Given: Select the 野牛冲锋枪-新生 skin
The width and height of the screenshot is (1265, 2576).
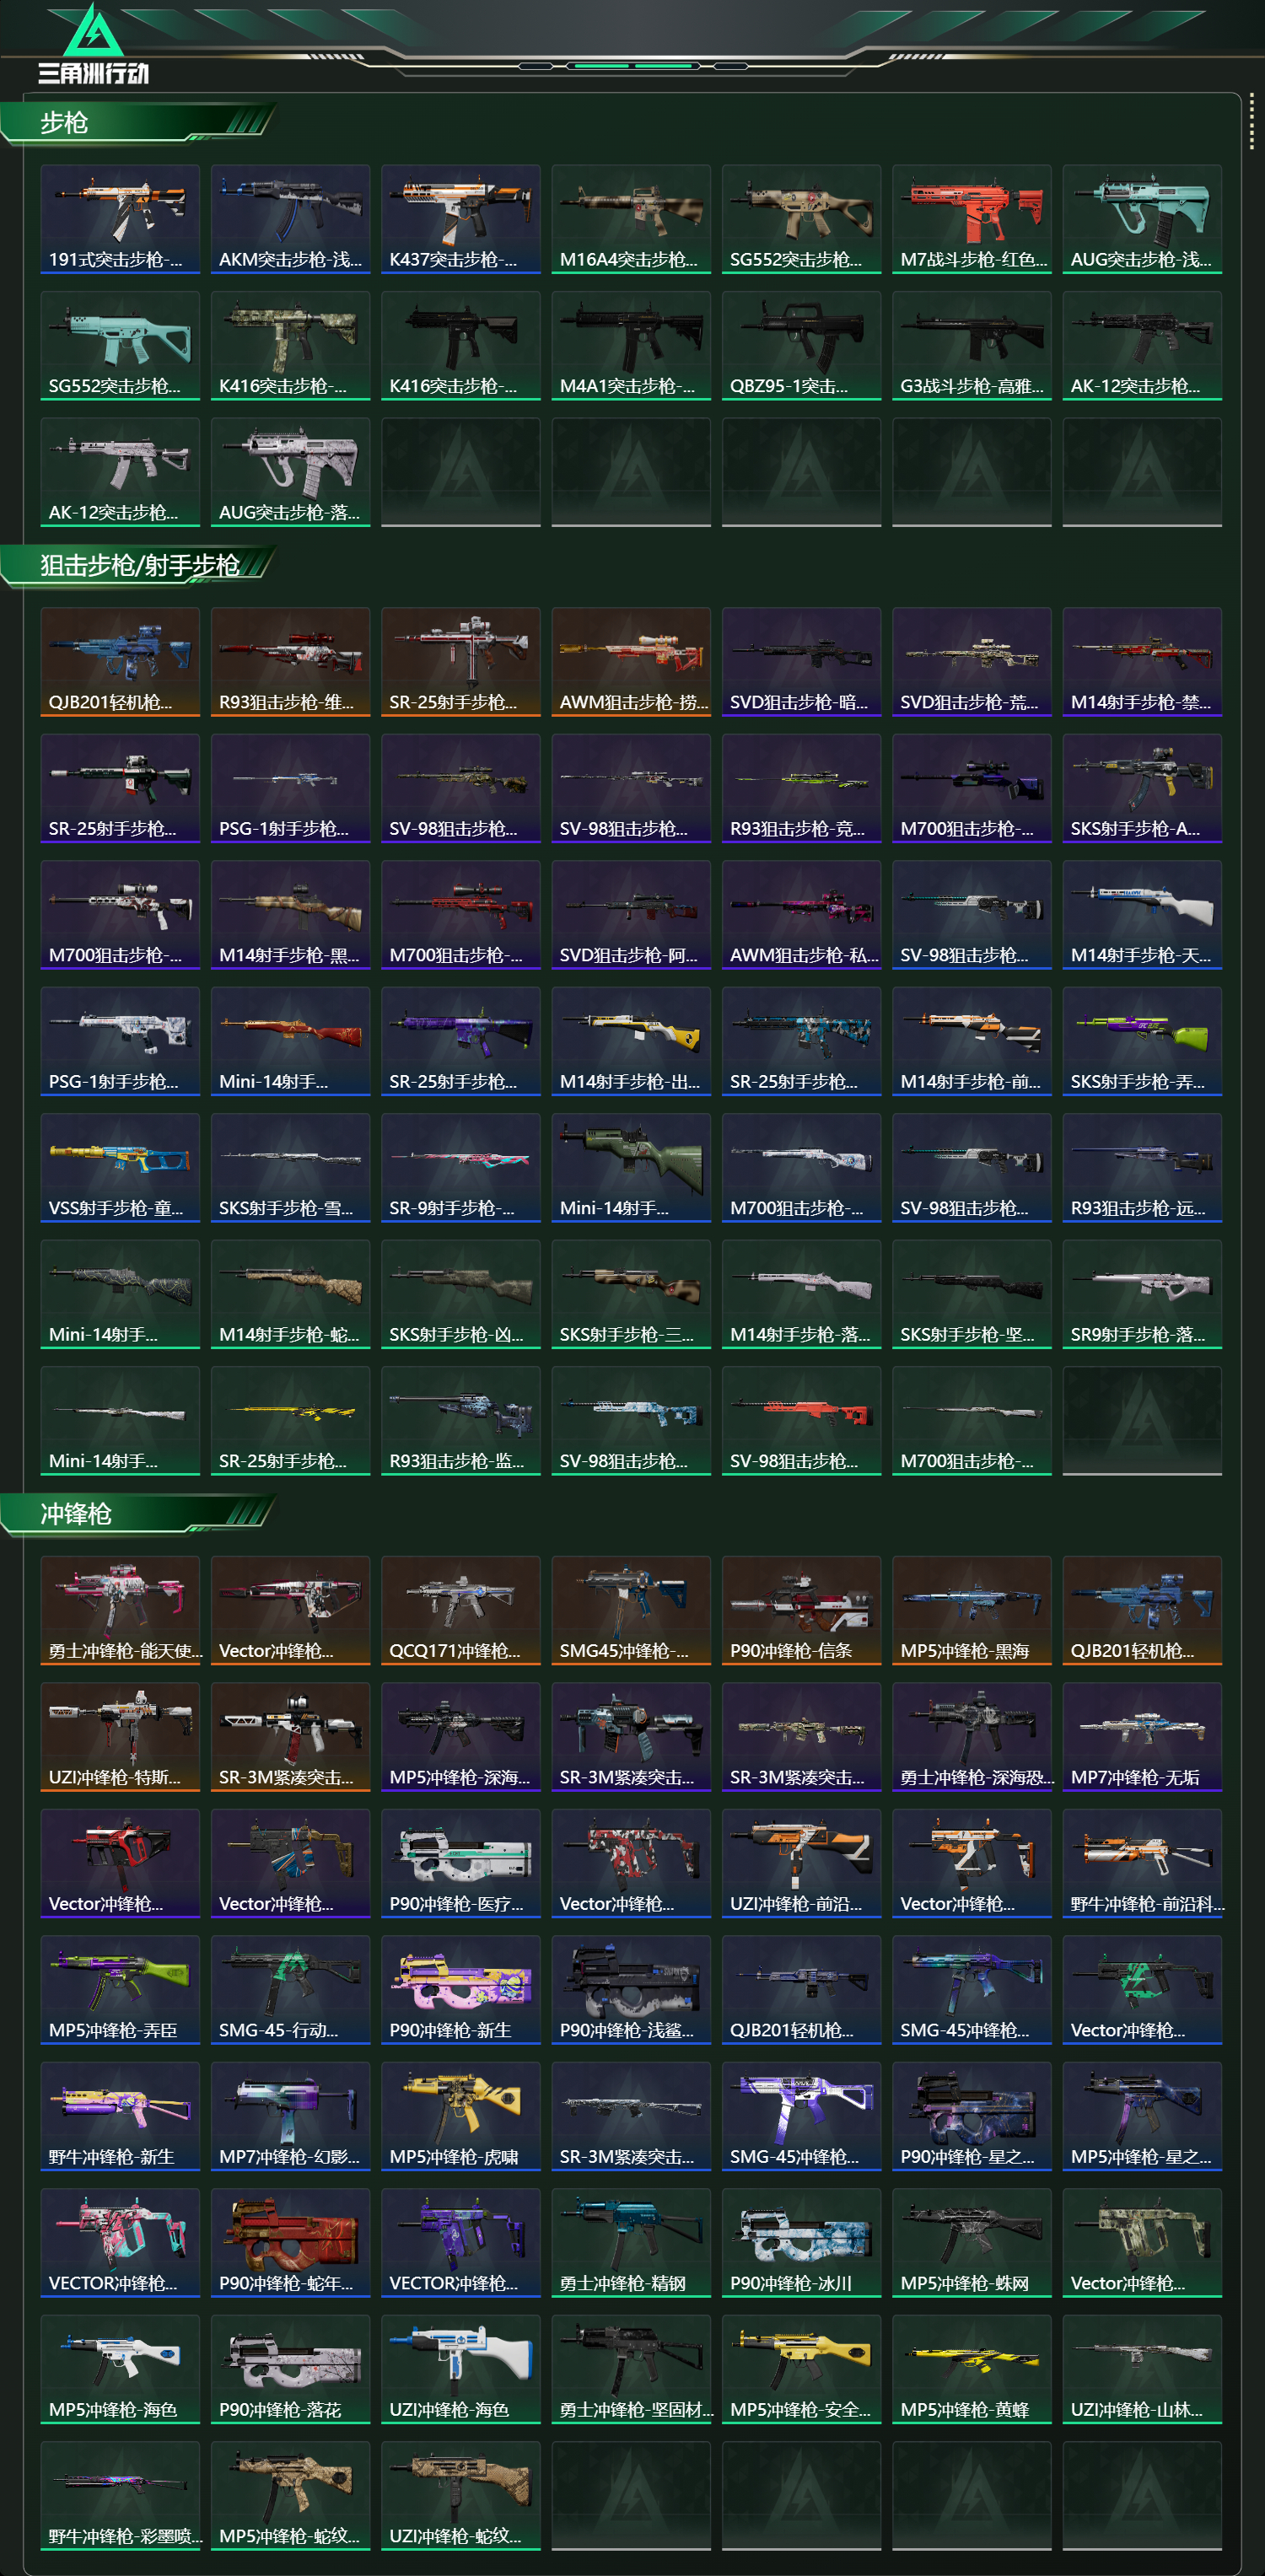Looking at the screenshot, I should pyautogui.click(x=120, y=2116).
